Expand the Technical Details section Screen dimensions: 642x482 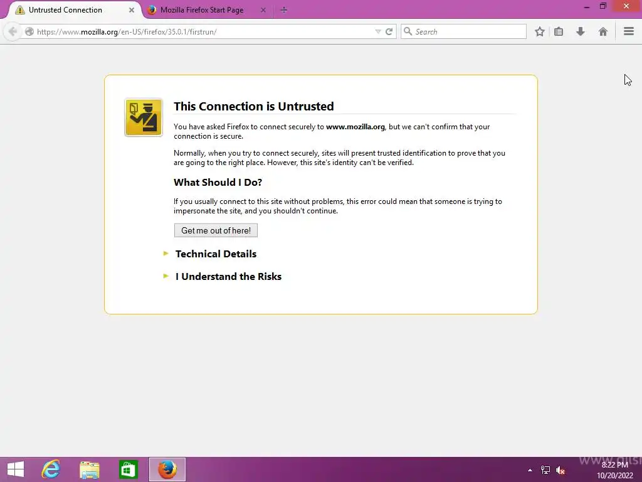pyautogui.click(x=216, y=254)
